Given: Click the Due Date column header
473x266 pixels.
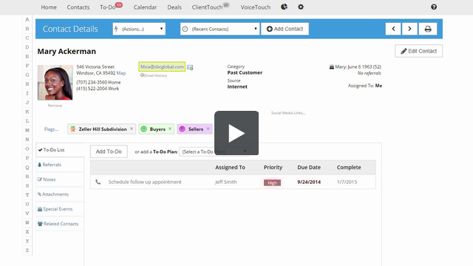Looking at the screenshot, I should [309, 168].
